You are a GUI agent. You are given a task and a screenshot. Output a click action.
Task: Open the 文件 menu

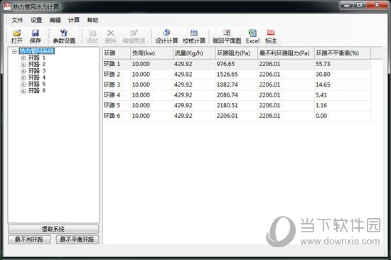point(17,20)
